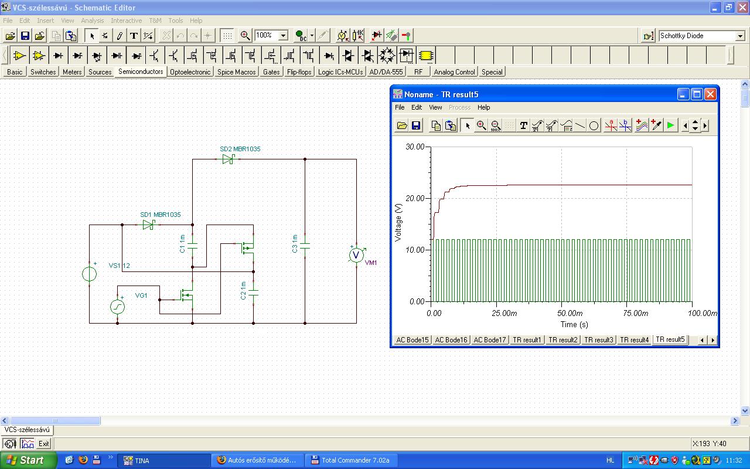This screenshot has height=469, width=750.
Task: Select the draw circle tool in diagram toolbar
Action: coord(594,125)
